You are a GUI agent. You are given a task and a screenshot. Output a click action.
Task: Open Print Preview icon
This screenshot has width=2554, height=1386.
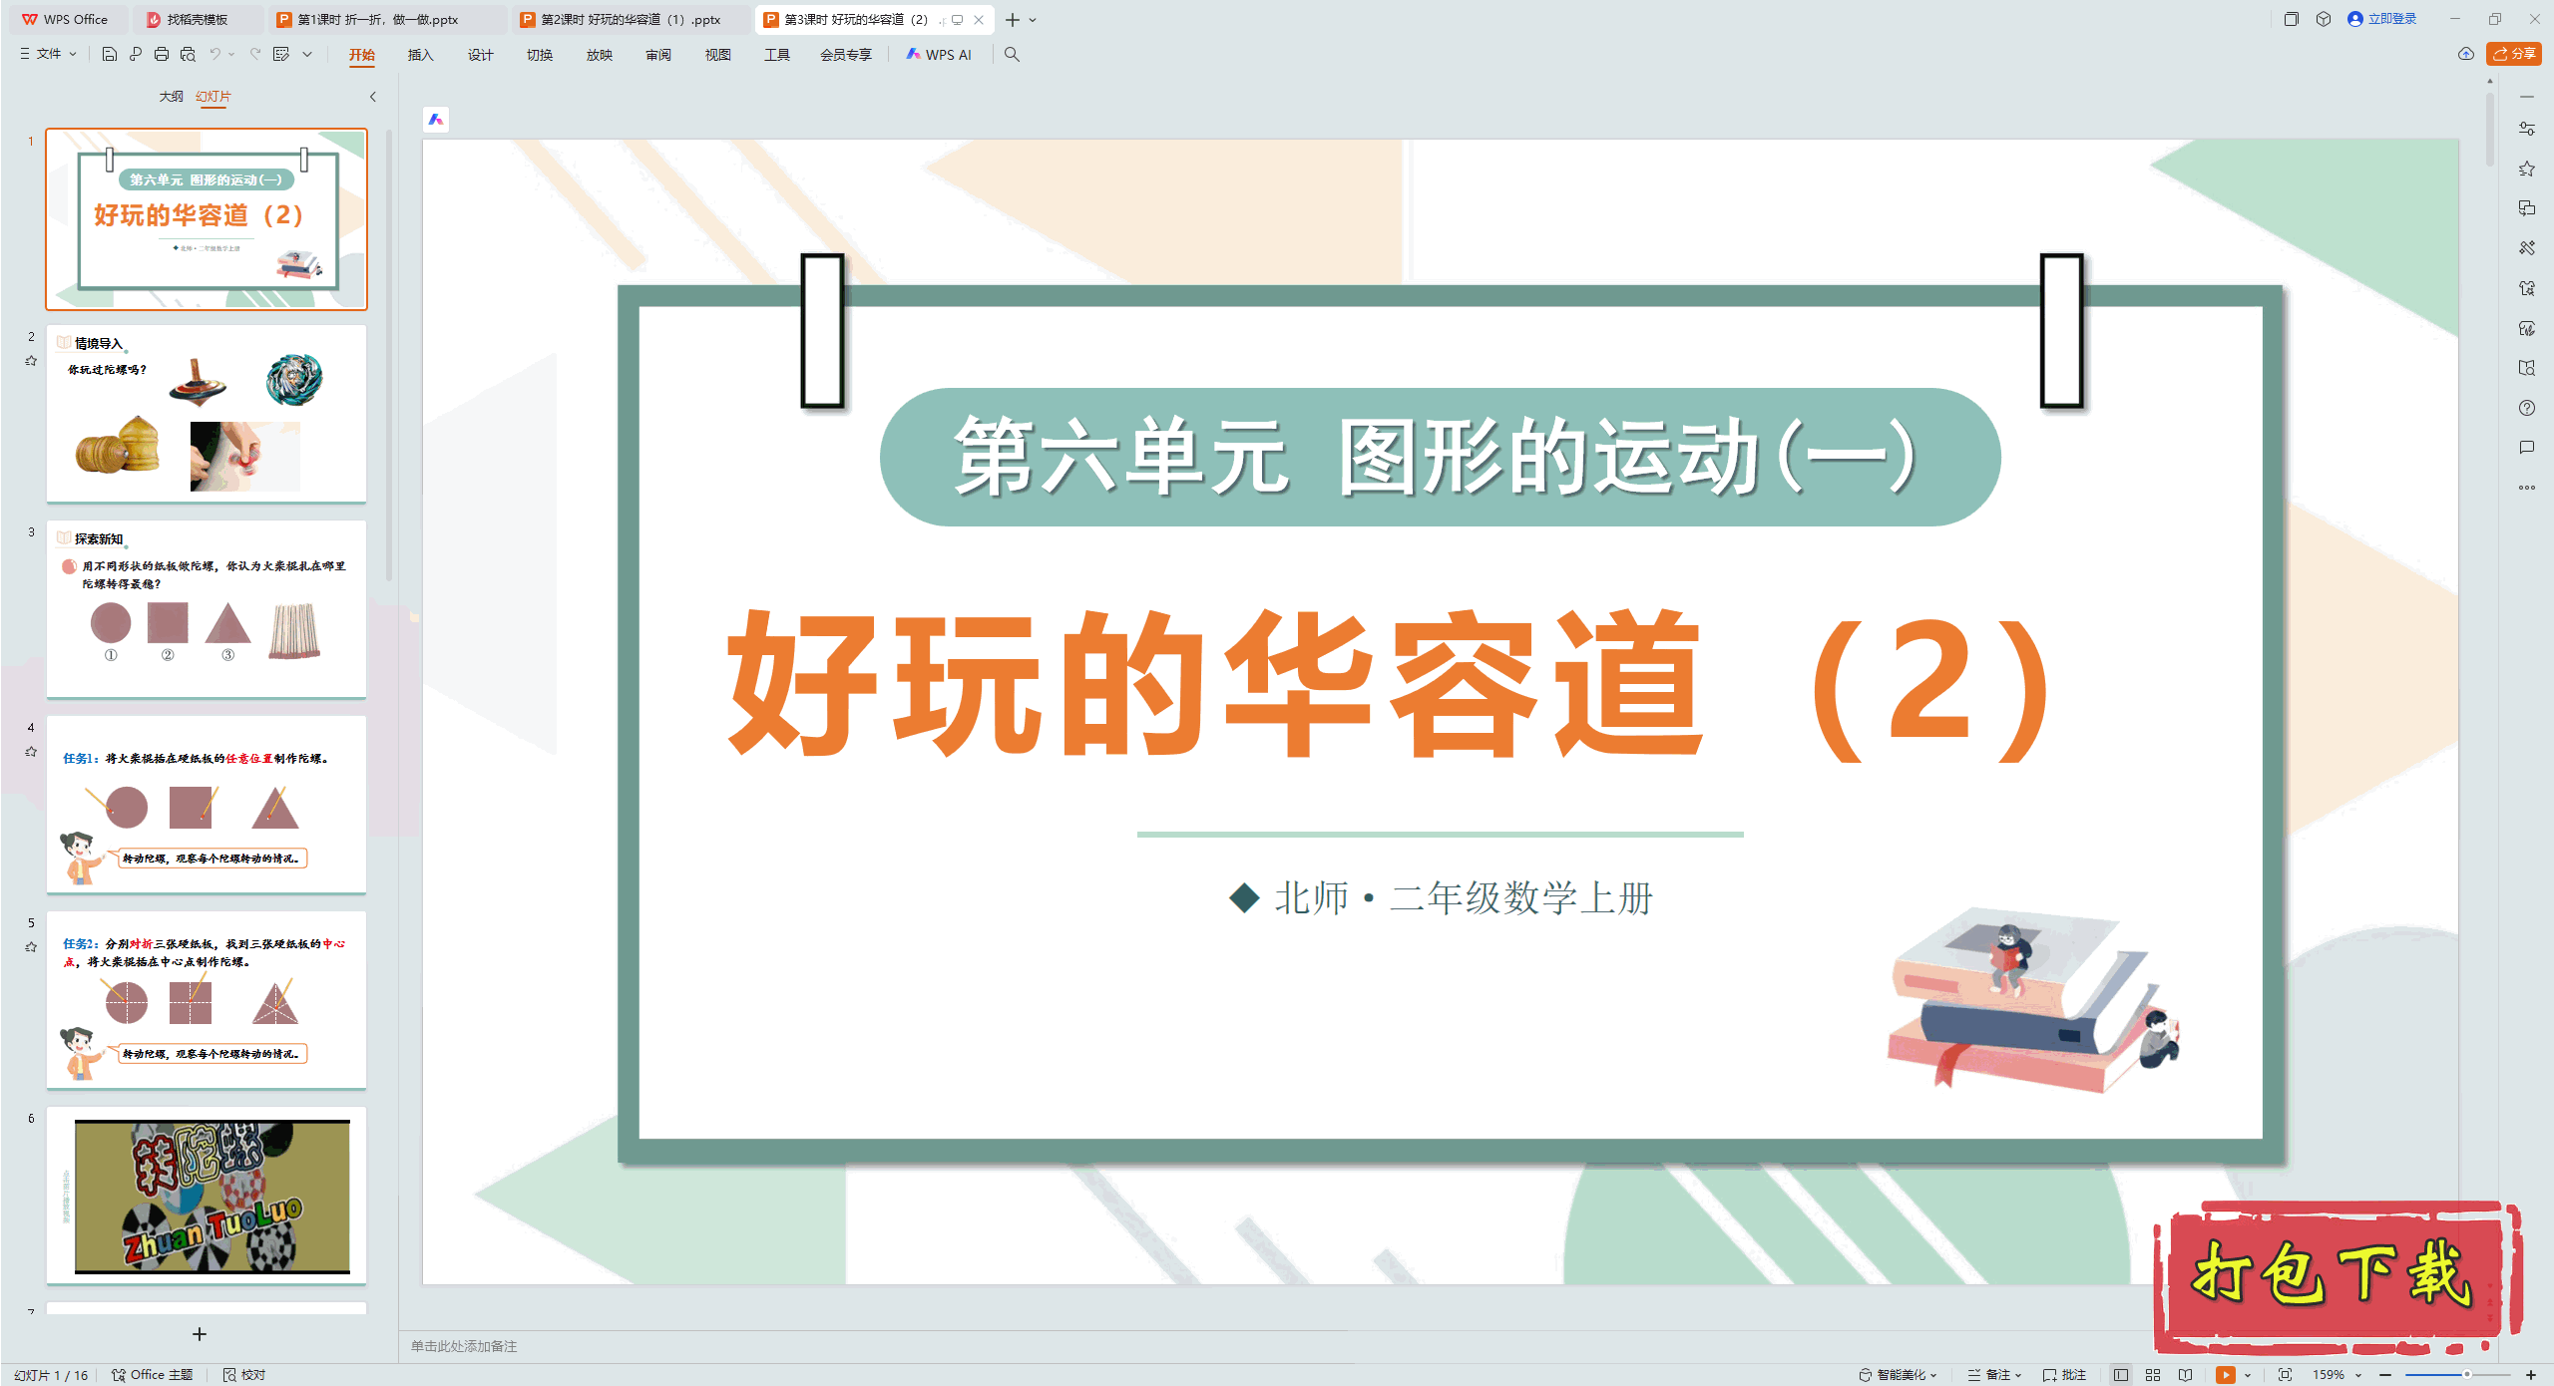(x=188, y=54)
